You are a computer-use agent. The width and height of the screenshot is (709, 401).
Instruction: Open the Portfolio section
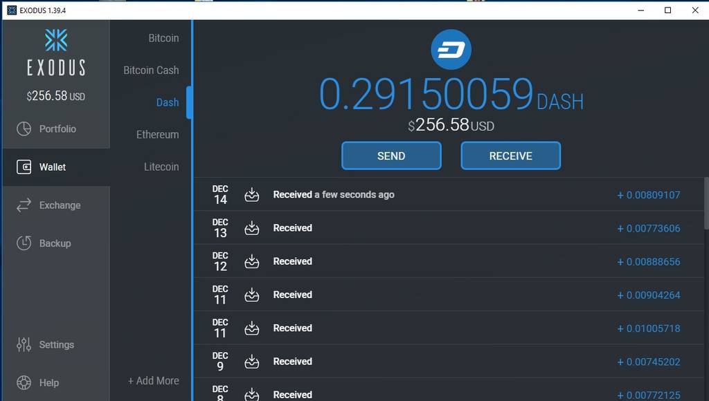[x=56, y=129]
